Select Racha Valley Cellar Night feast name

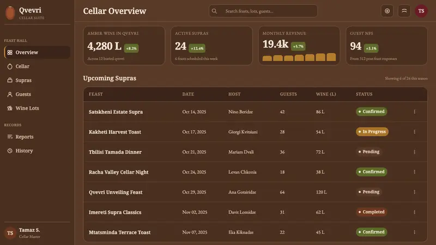tap(118, 172)
